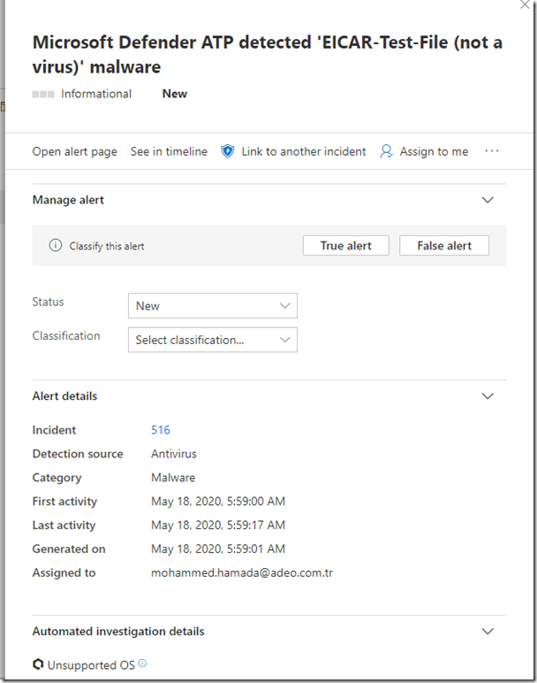Image resolution: width=537 pixels, height=683 pixels.
Task: Collapse the Manage alert section
Action: point(488,200)
